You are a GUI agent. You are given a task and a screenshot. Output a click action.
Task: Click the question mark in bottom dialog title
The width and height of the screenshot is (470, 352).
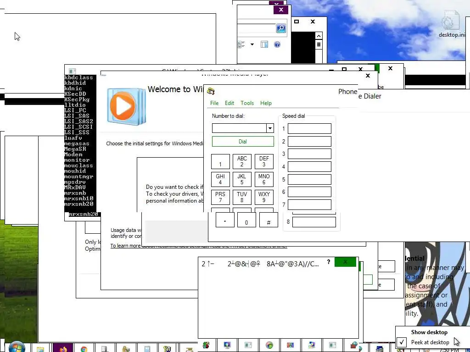pyautogui.click(x=329, y=262)
